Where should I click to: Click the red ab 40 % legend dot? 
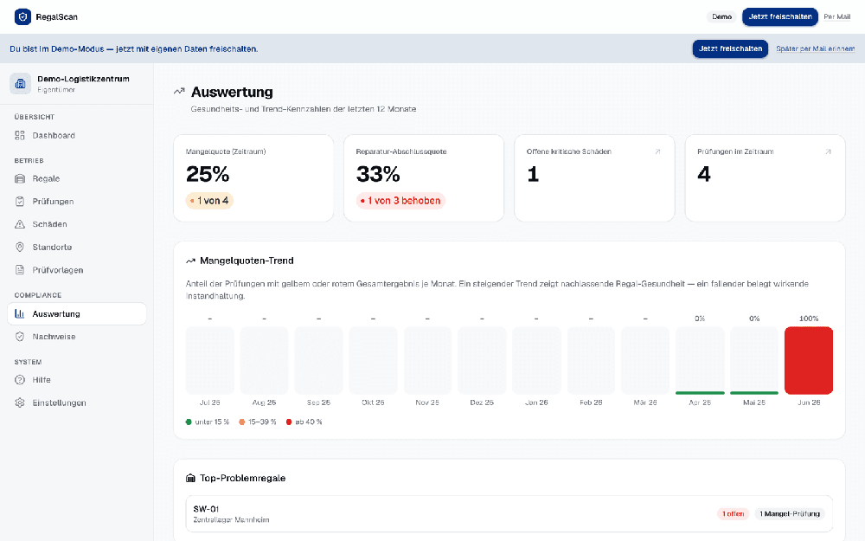pos(289,422)
